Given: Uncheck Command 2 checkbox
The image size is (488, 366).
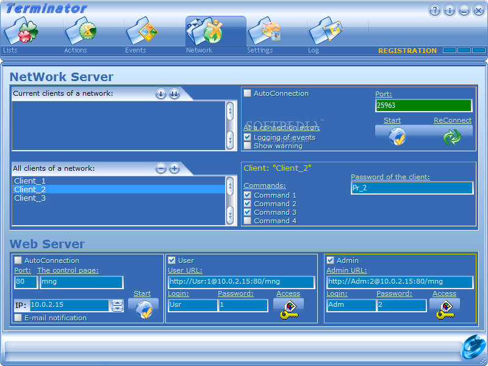Looking at the screenshot, I should [248, 204].
